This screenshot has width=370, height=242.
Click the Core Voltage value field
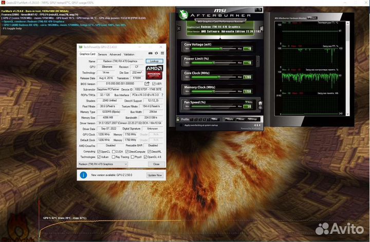click(248, 49)
